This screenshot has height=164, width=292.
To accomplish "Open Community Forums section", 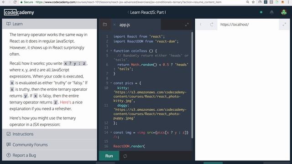I will click(50, 145).
